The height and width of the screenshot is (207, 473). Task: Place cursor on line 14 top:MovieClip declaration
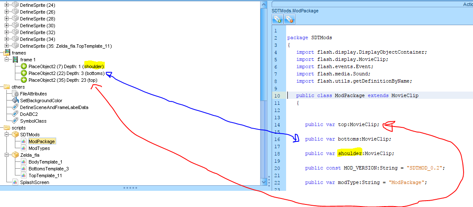pos(342,125)
